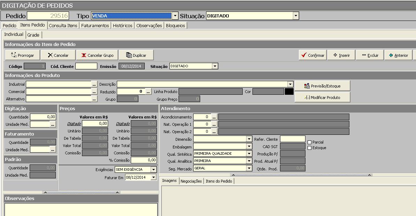Click the Quantidade input field in Digitação
Screen dimensions: 416x216
coord(43,117)
